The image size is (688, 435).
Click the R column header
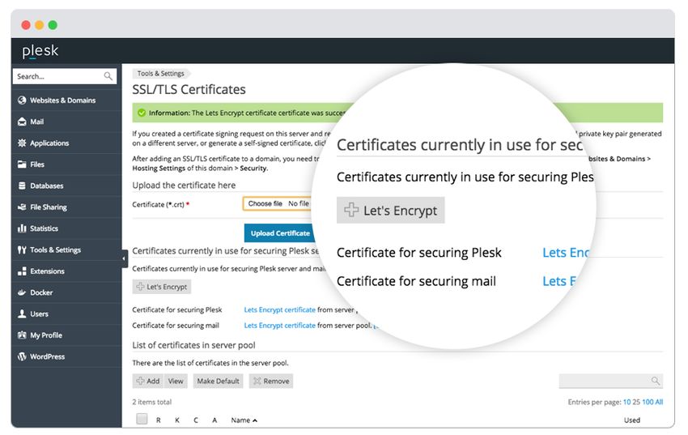pos(159,420)
